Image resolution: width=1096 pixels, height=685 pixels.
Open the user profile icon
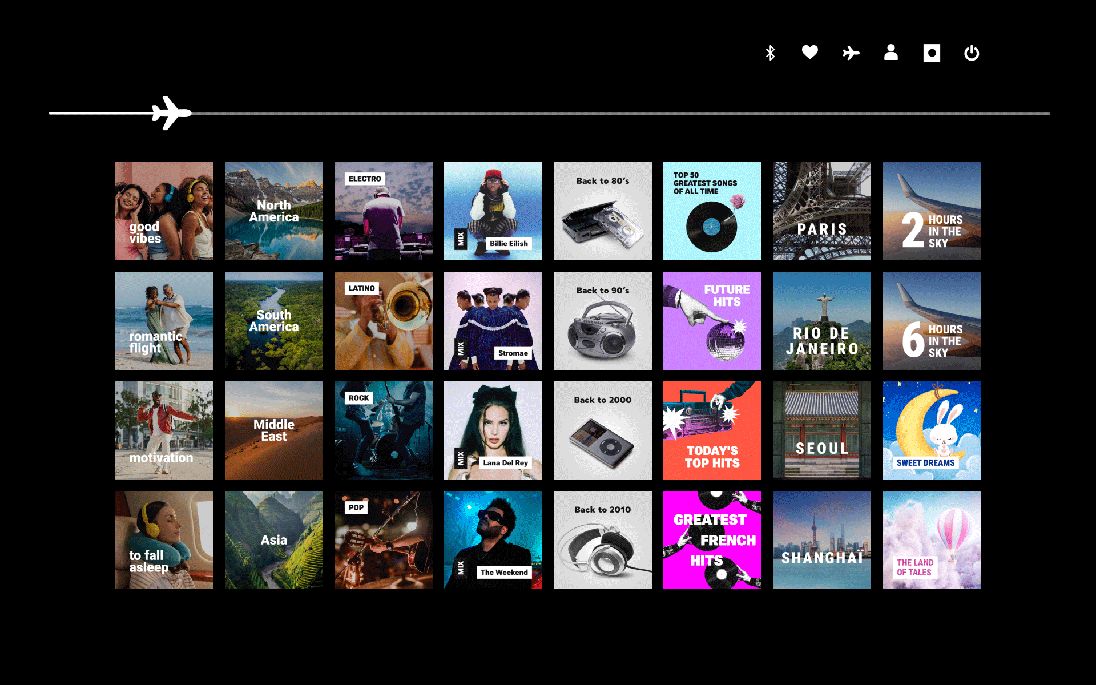click(x=890, y=53)
